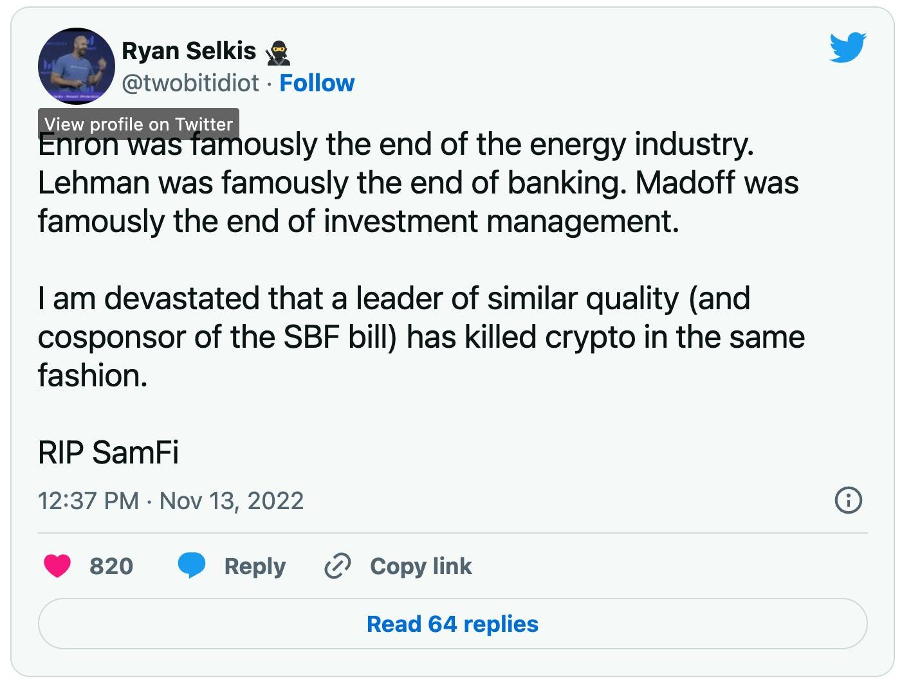Screen dimensions: 911x684
Task: Click the chain link copy icon
Action: [338, 566]
